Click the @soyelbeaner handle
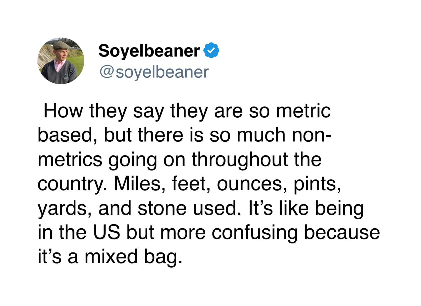The width and height of the screenshot is (421, 306). coord(154,72)
